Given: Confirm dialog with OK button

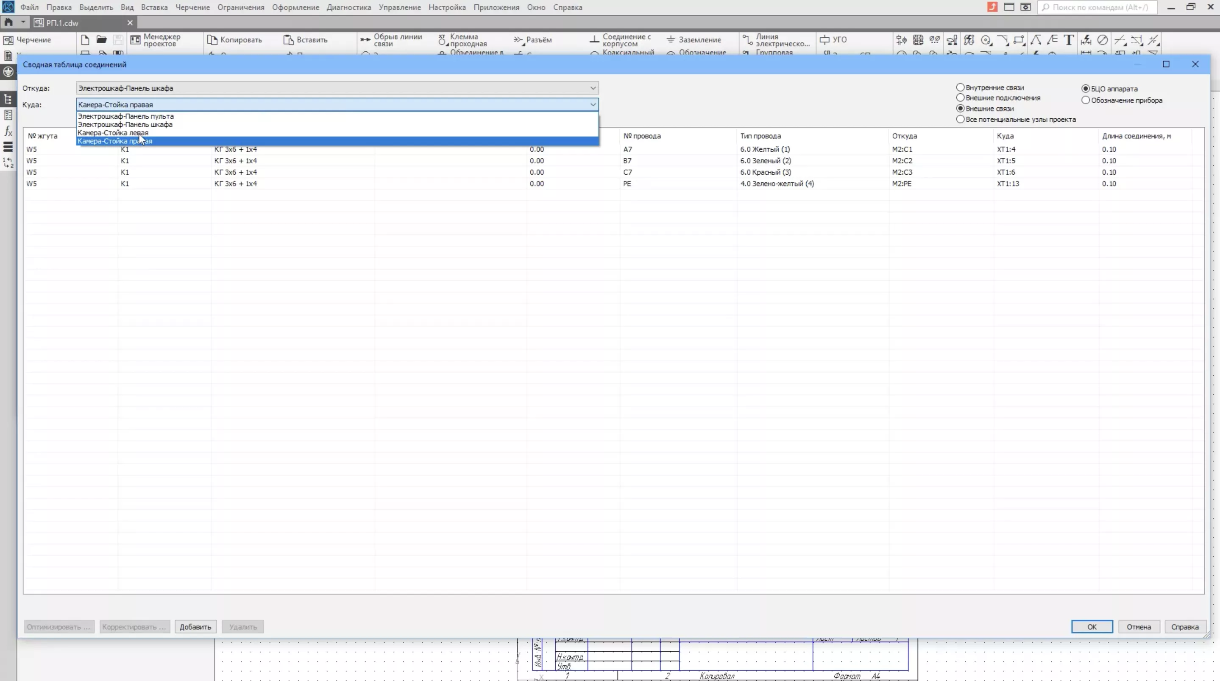Looking at the screenshot, I should click(x=1091, y=626).
